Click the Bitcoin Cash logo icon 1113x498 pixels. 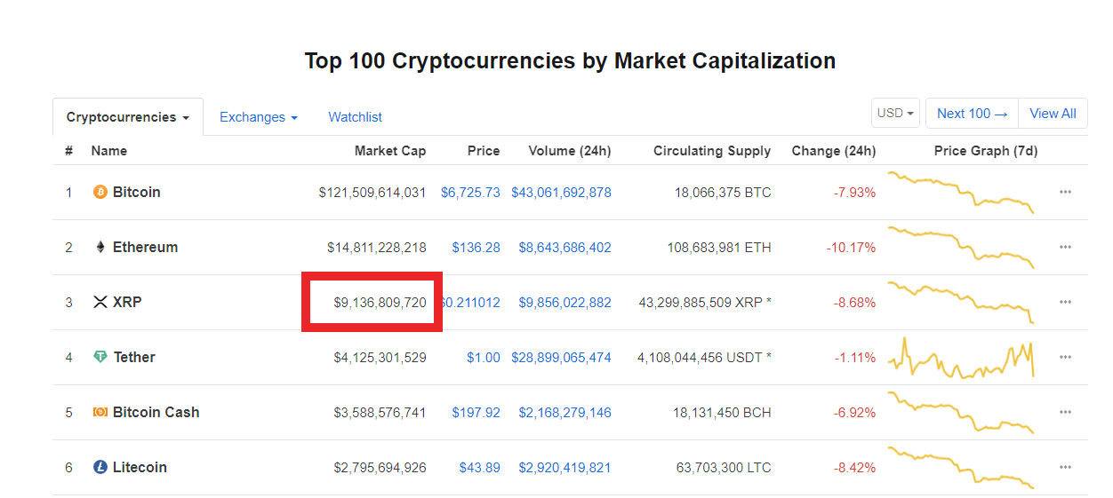[x=100, y=412]
